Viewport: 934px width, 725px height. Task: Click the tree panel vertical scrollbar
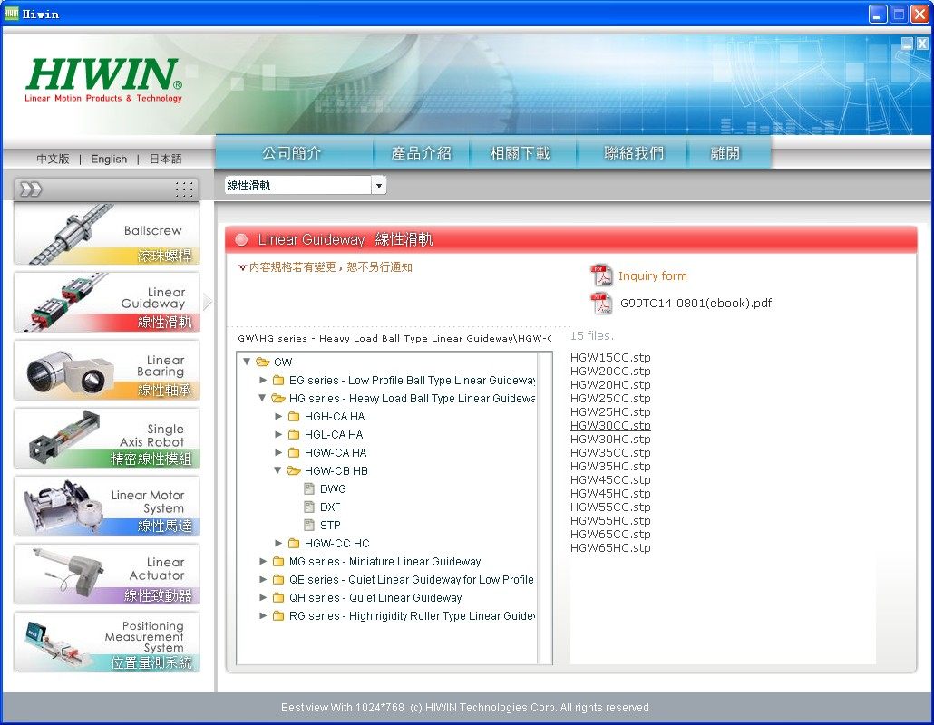(544, 507)
